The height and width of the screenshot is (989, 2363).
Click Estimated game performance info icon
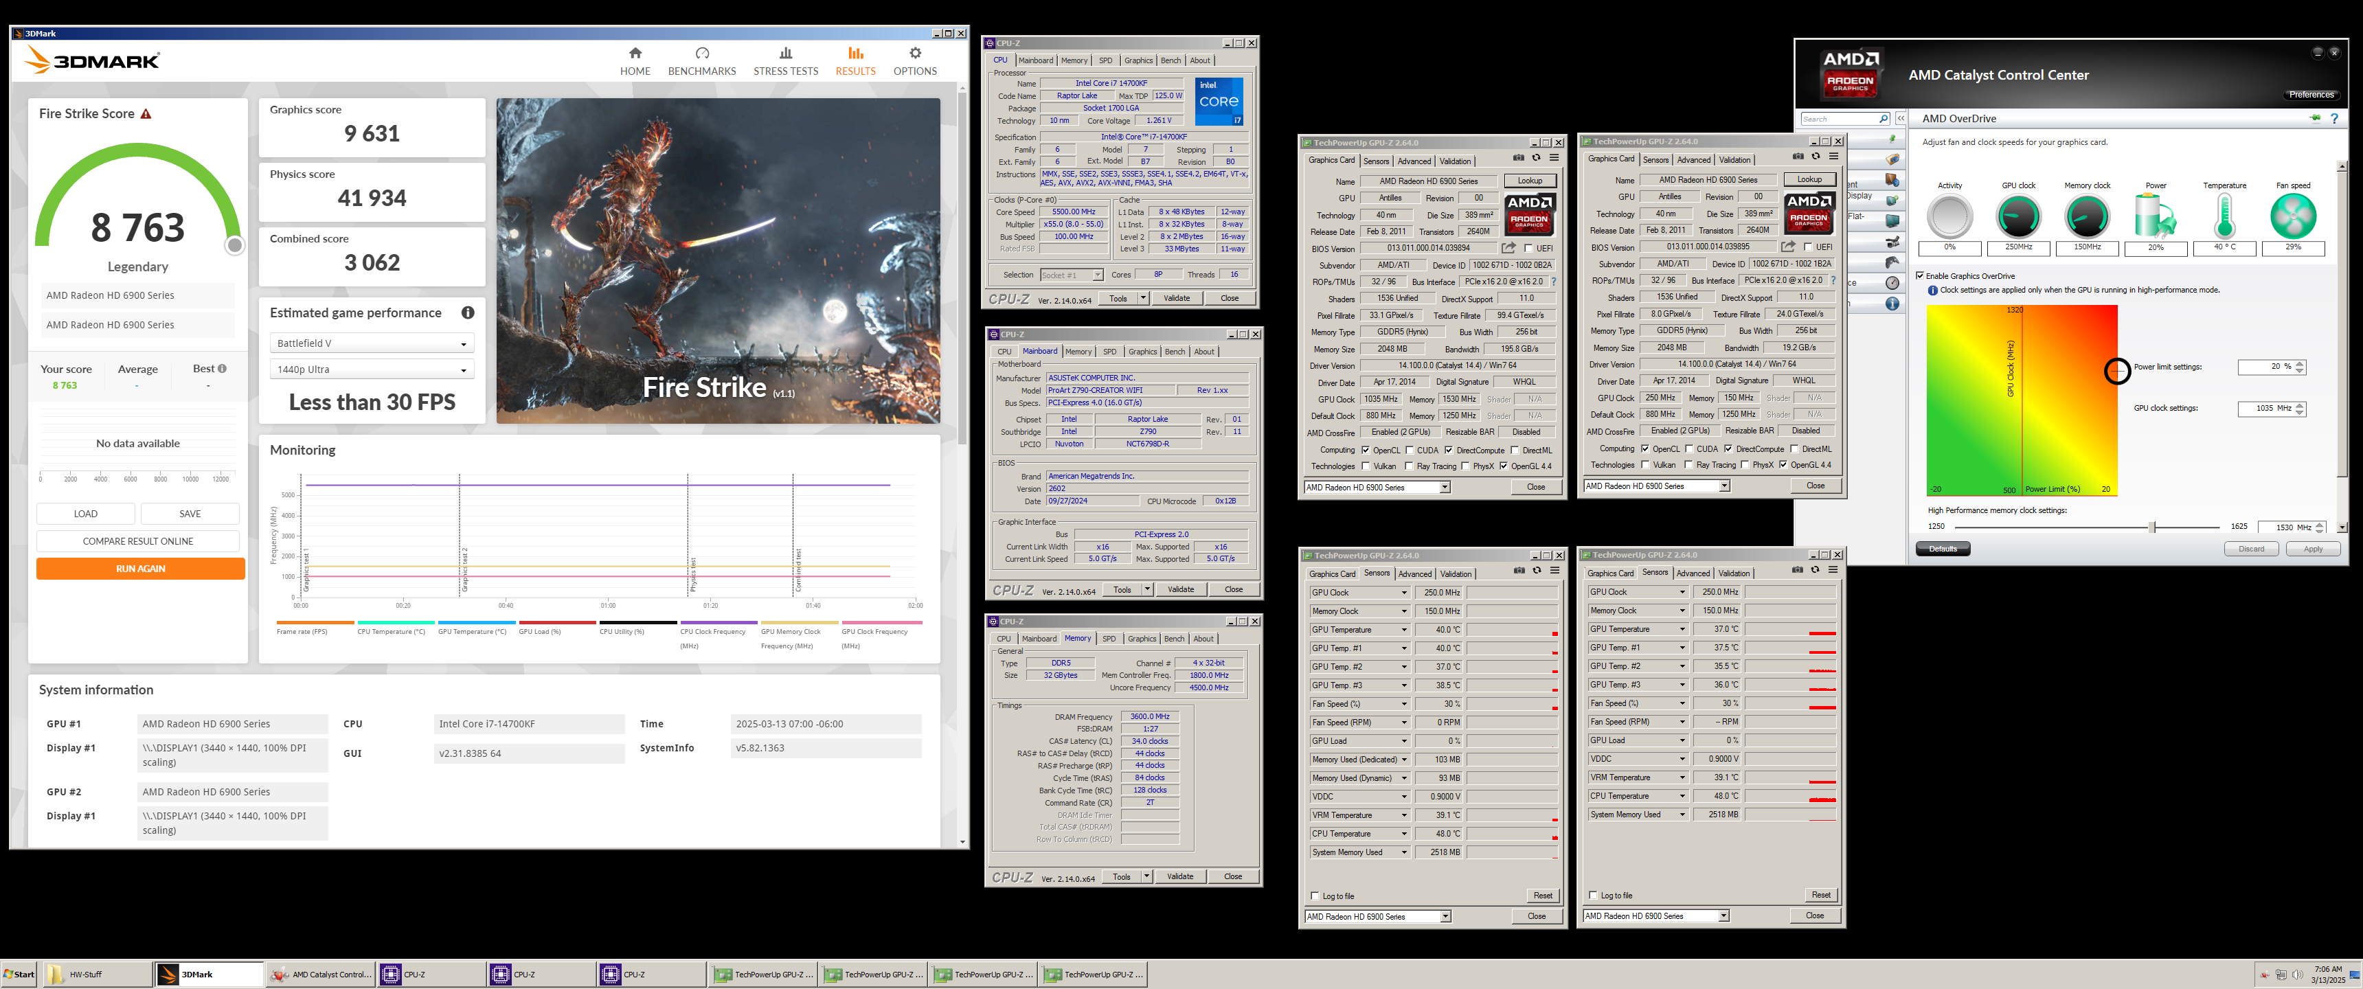[x=468, y=313]
